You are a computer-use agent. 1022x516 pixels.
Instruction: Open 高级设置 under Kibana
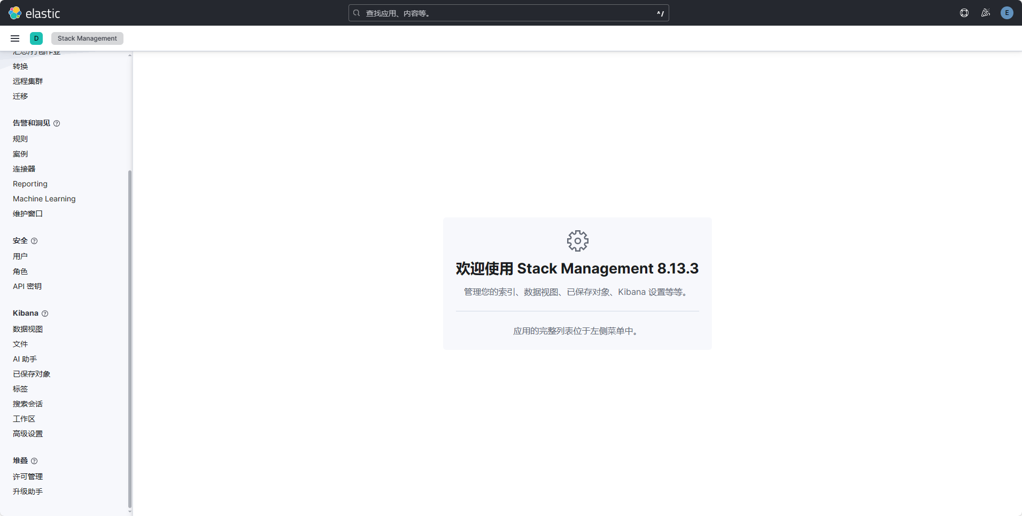(x=28, y=434)
